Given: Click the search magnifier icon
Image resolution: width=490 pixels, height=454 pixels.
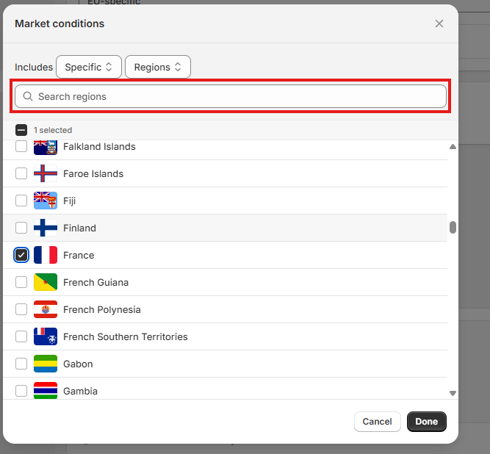Looking at the screenshot, I should pos(28,96).
